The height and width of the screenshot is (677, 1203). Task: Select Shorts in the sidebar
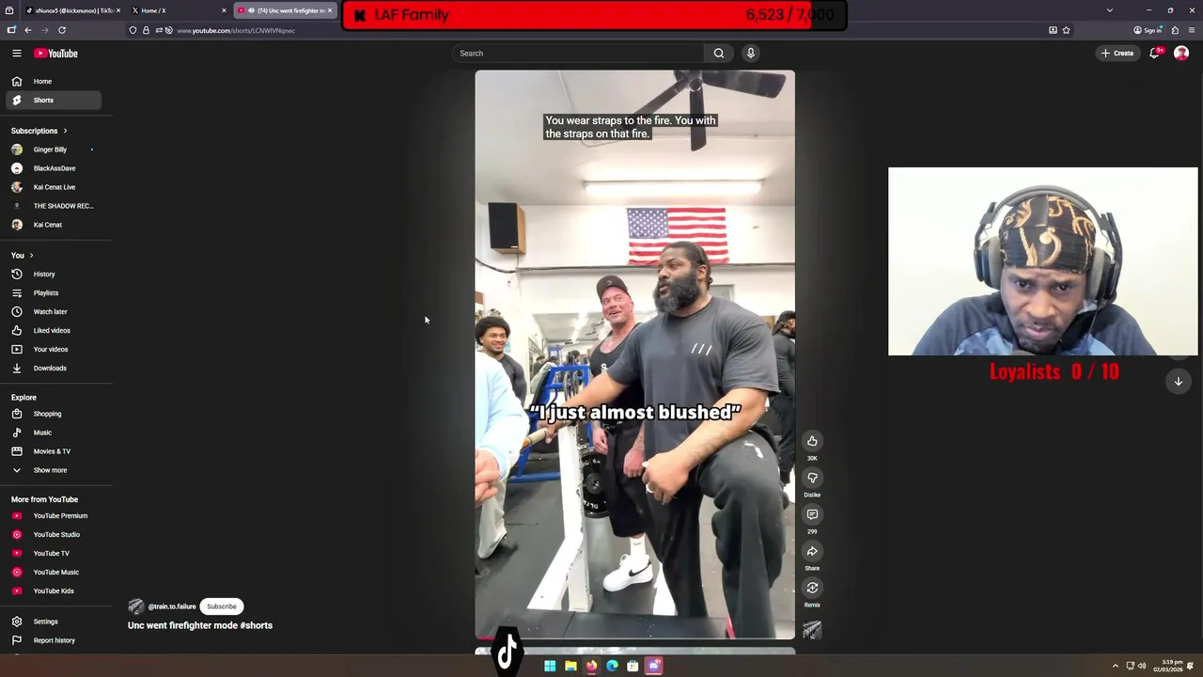pyautogui.click(x=53, y=101)
